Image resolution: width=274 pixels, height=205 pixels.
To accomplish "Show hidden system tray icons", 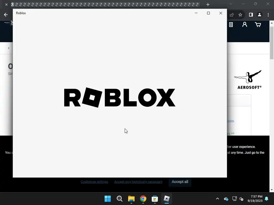I will [218, 199].
